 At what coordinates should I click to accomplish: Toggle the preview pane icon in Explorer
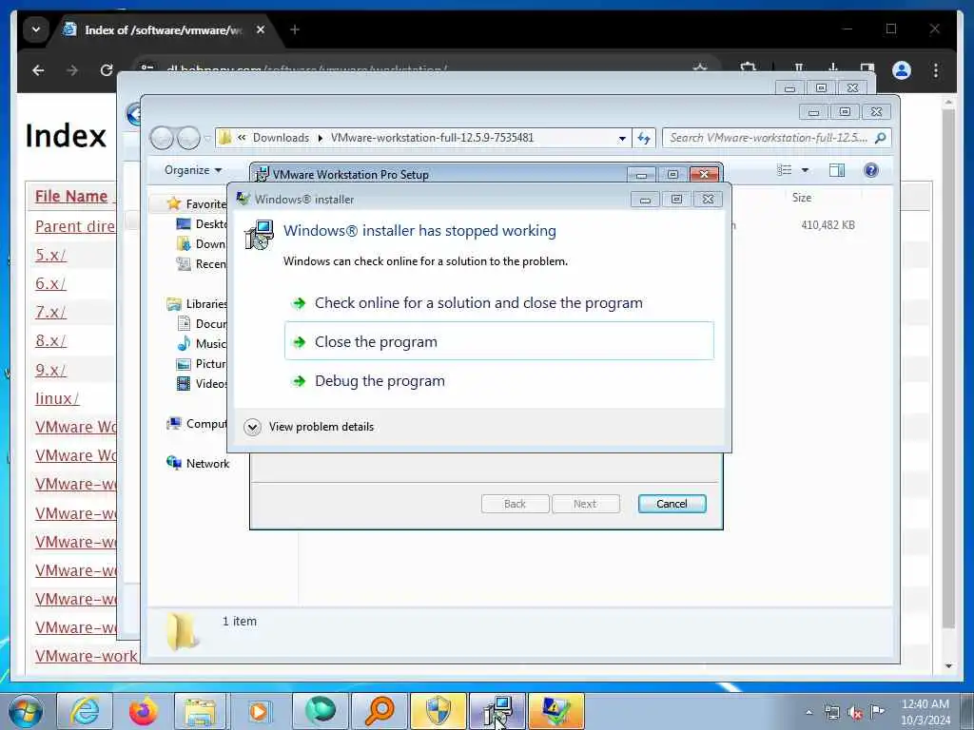(x=837, y=170)
